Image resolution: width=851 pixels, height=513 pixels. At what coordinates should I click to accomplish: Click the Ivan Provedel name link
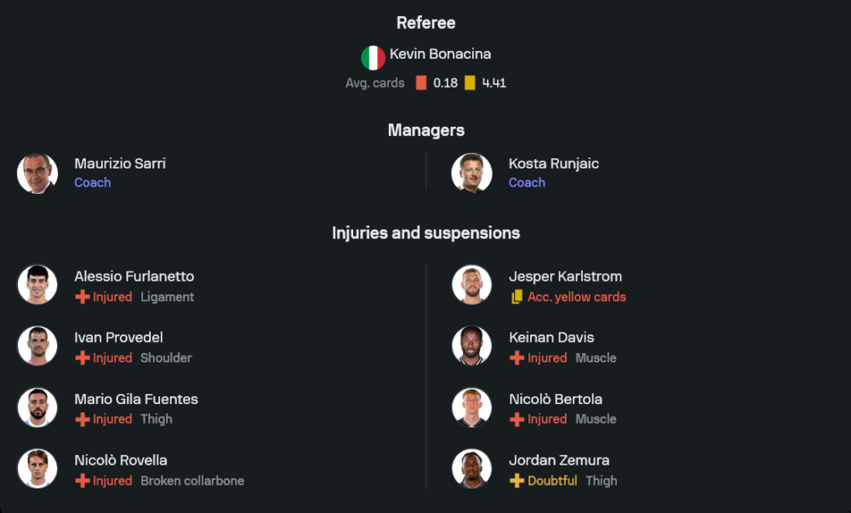coord(119,338)
